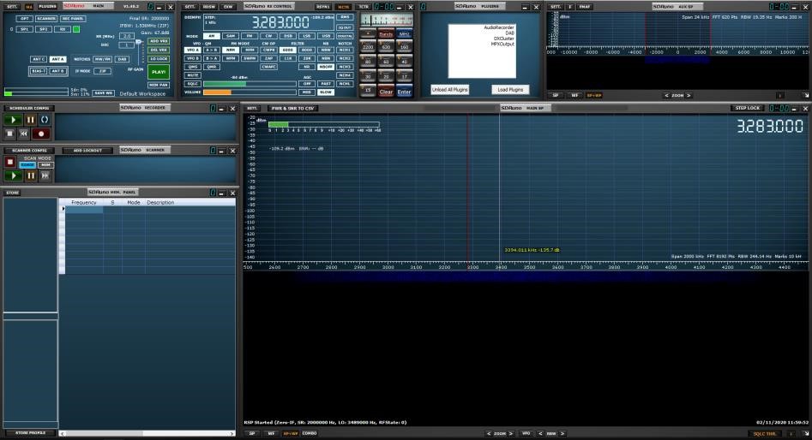Start scanning with scanner play button

15,175
